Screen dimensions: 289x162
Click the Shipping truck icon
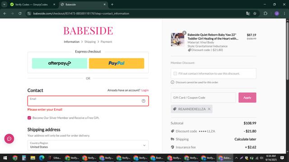click(172, 139)
